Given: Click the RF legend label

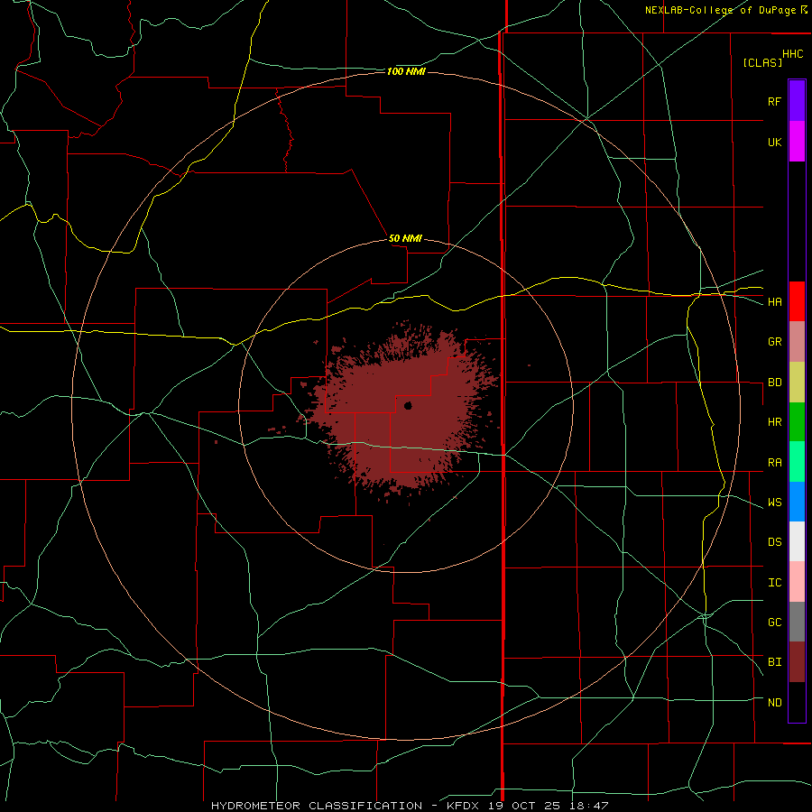Looking at the screenshot, I should [774, 101].
